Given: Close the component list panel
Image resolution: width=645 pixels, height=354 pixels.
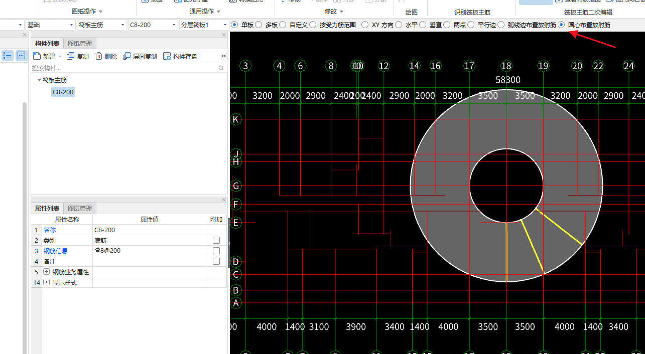Looking at the screenshot, I should click(224, 35).
